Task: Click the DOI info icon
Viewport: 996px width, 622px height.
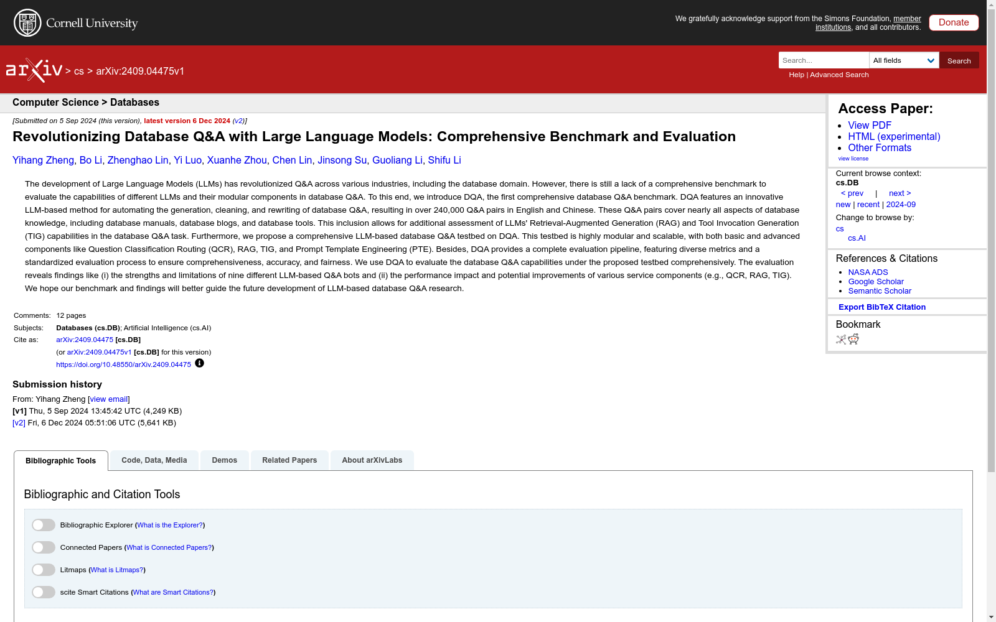Action: 199,363
